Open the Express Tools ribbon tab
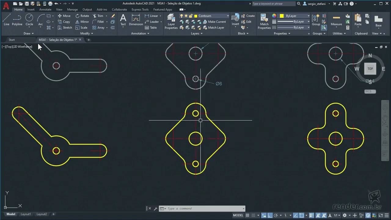This screenshot has width=391, height=220. (x=140, y=9)
